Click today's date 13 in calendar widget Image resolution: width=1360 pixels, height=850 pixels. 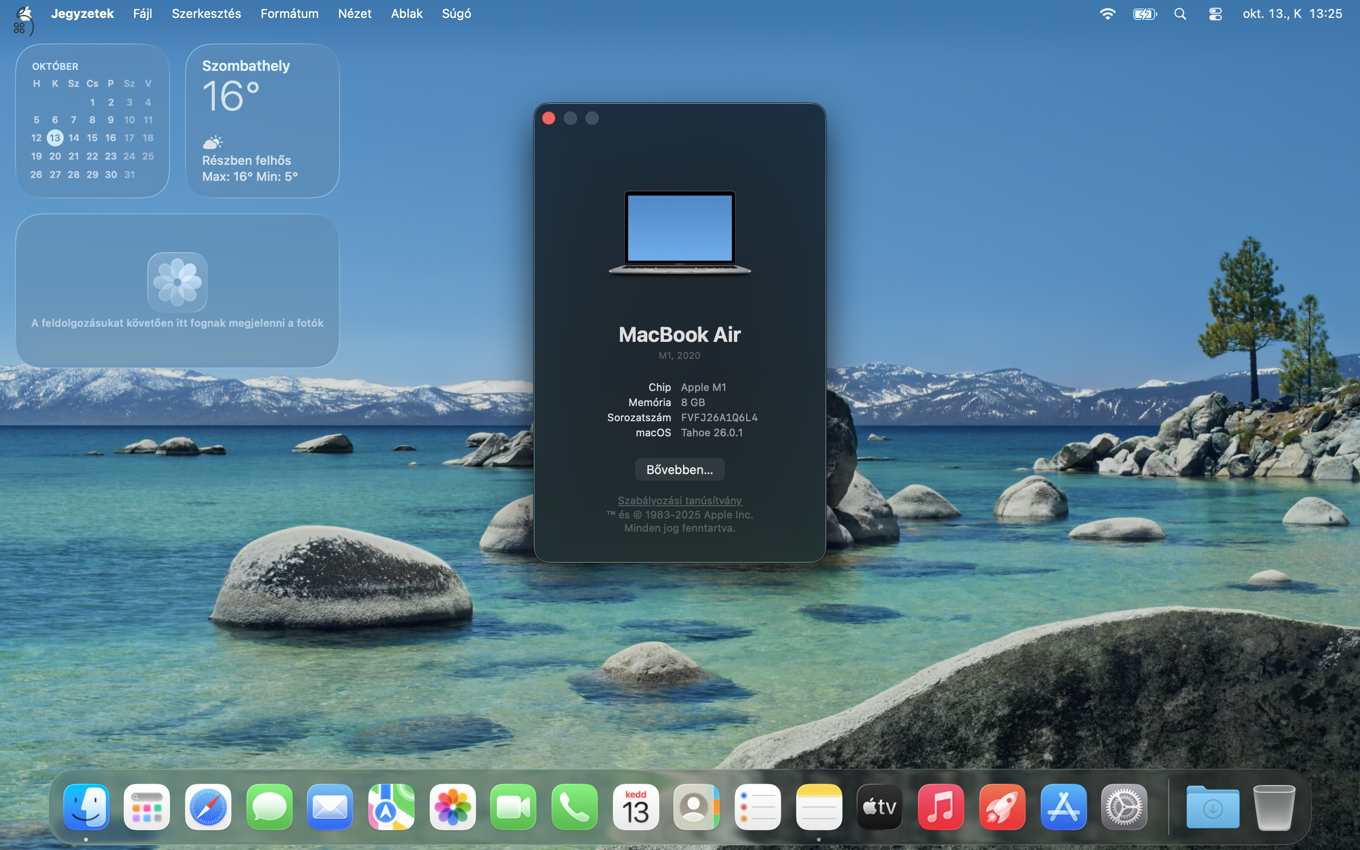coord(55,138)
